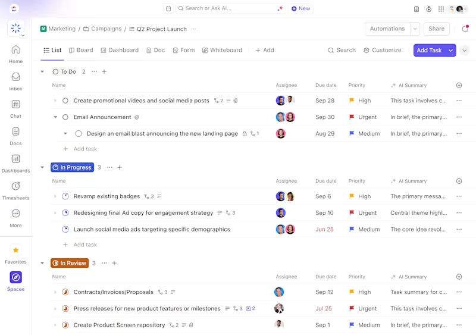This screenshot has height=335, width=476.
Task: Toggle status icon of Revamp existing badges
Action: (65, 196)
